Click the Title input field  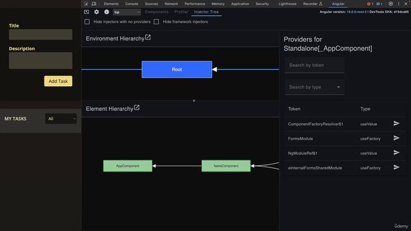pyautogui.click(x=40, y=34)
